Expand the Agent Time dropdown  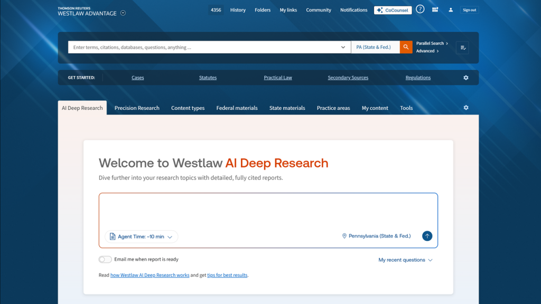[x=141, y=236]
